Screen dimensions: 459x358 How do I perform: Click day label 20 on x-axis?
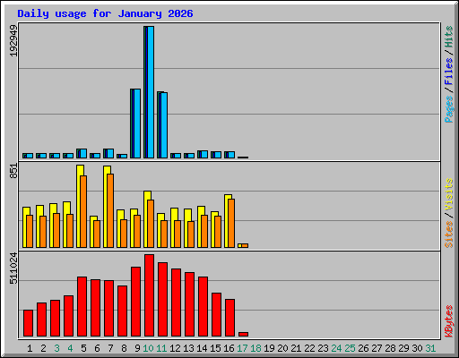coord(282,348)
